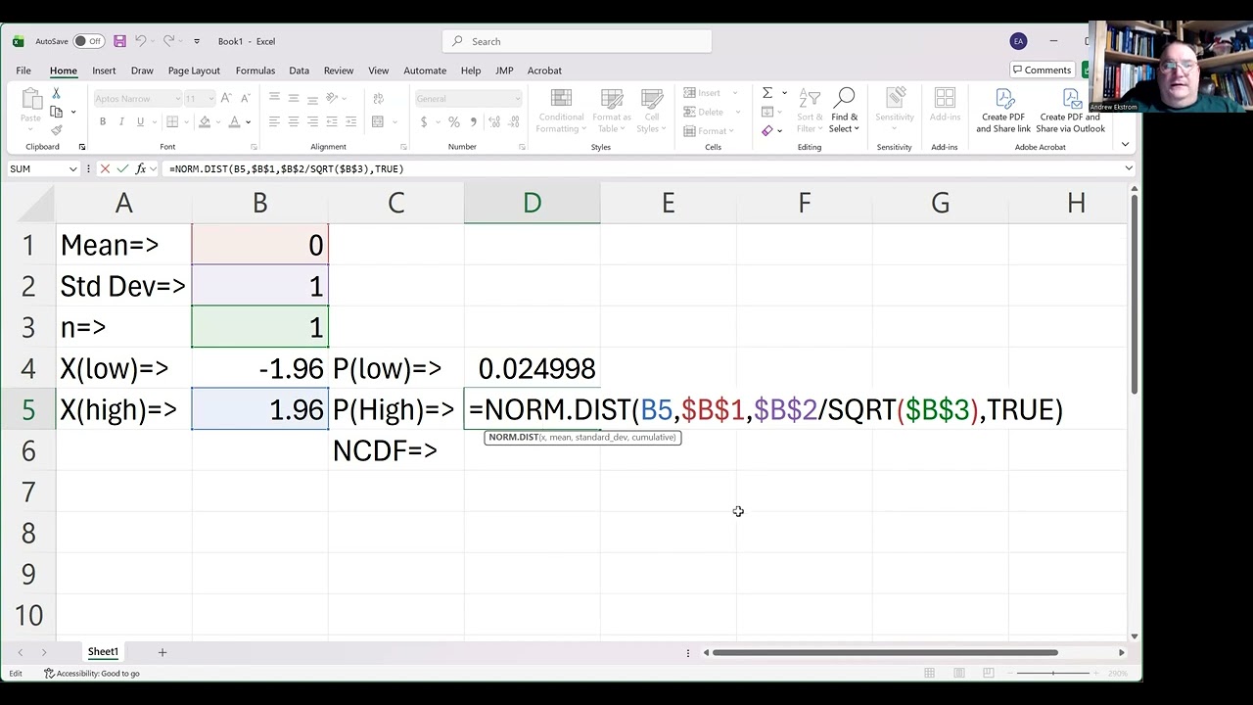This screenshot has width=1253, height=705.
Task: Increase font size with larger A icon
Action: (226, 98)
